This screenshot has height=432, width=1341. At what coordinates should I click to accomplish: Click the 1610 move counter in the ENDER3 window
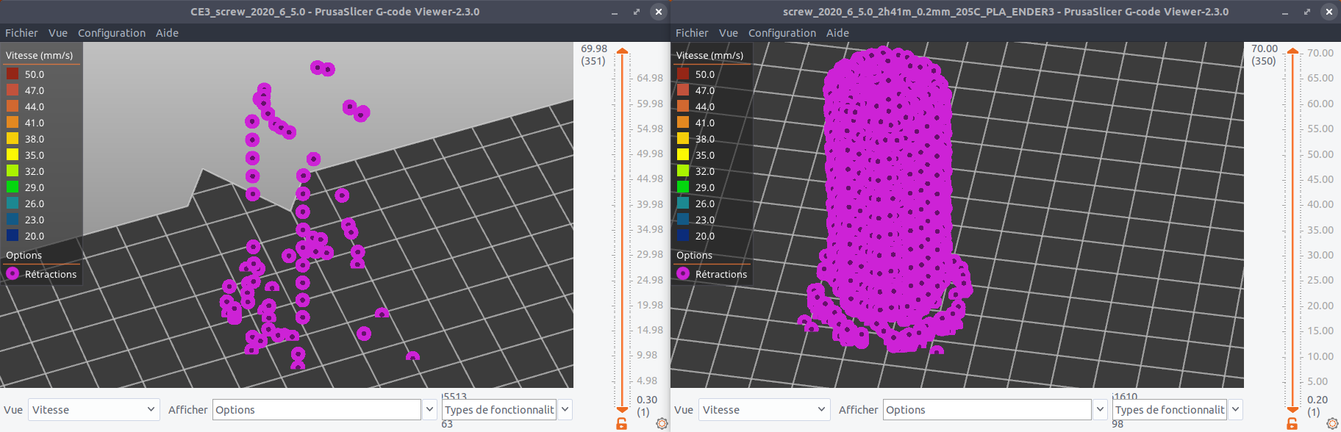coord(1125,396)
